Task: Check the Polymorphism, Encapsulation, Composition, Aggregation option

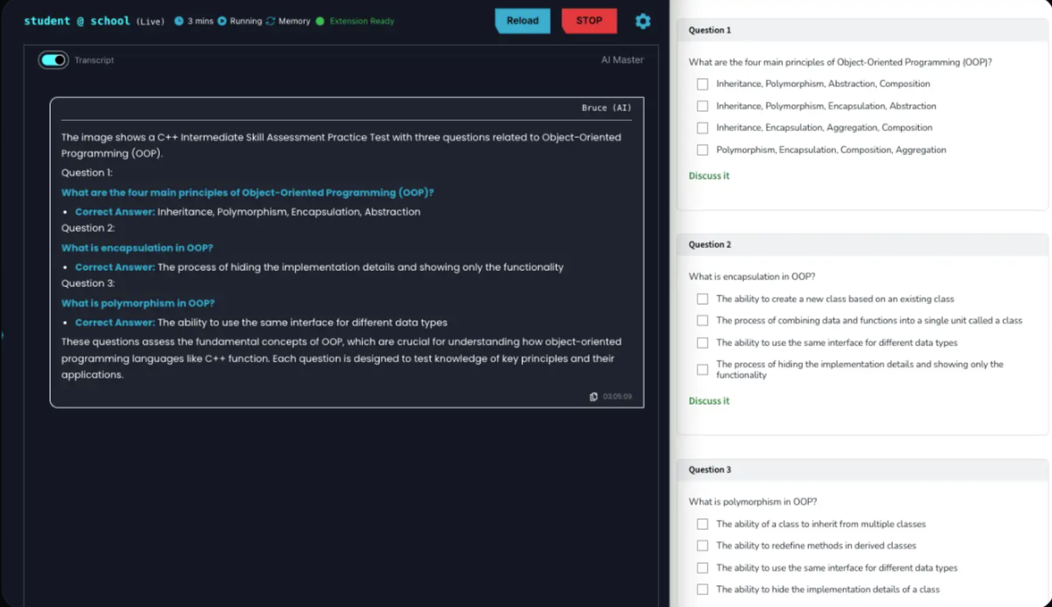Action: click(x=702, y=150)
